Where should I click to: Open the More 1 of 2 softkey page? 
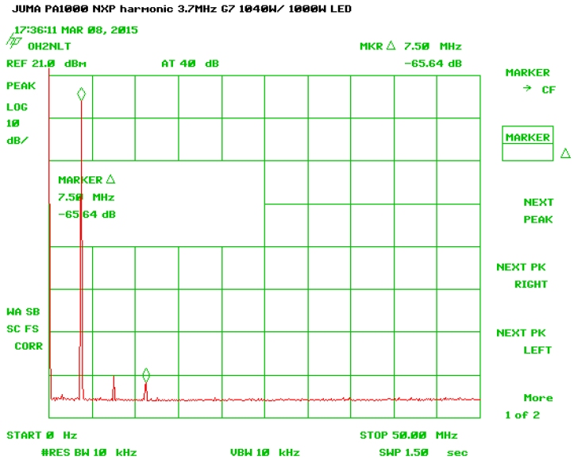point(529,406)
